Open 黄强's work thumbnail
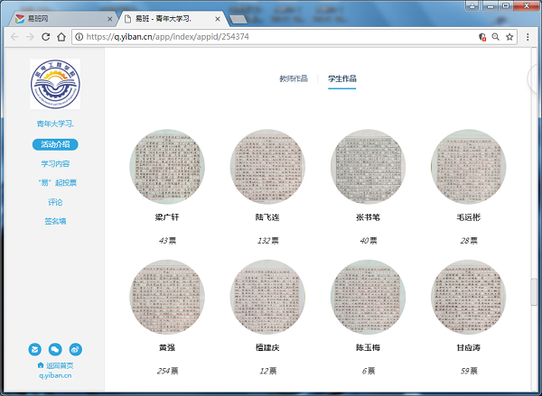 167,297
